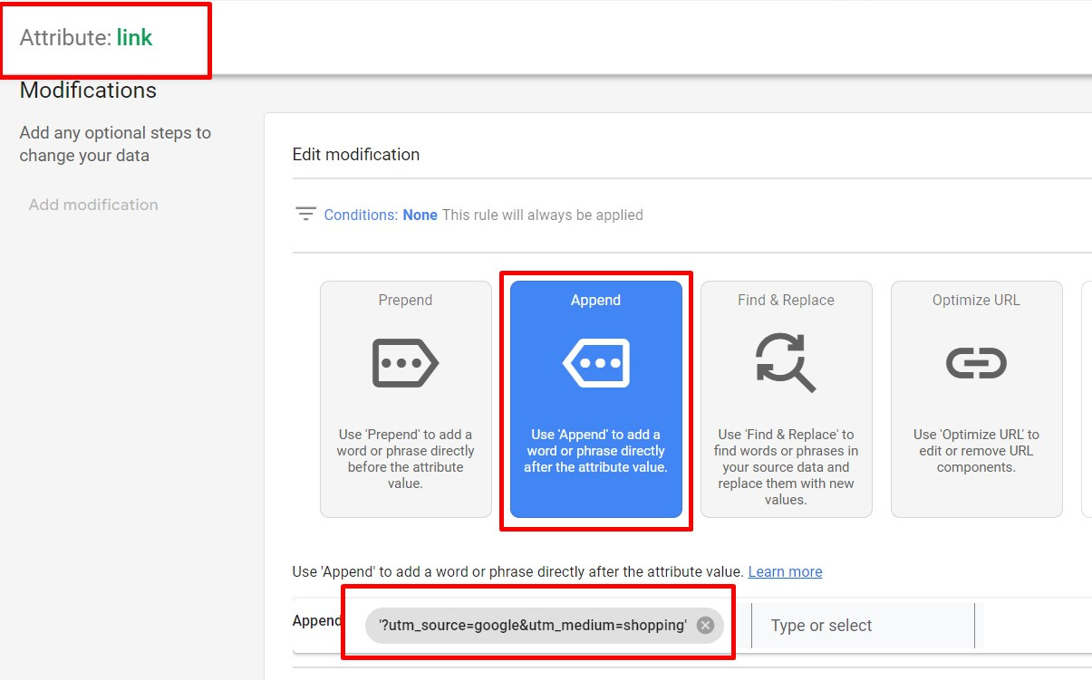Click the white Append tag icon
The width and height of the screenshot is (1092, 680).
click(x=595, y=363)
